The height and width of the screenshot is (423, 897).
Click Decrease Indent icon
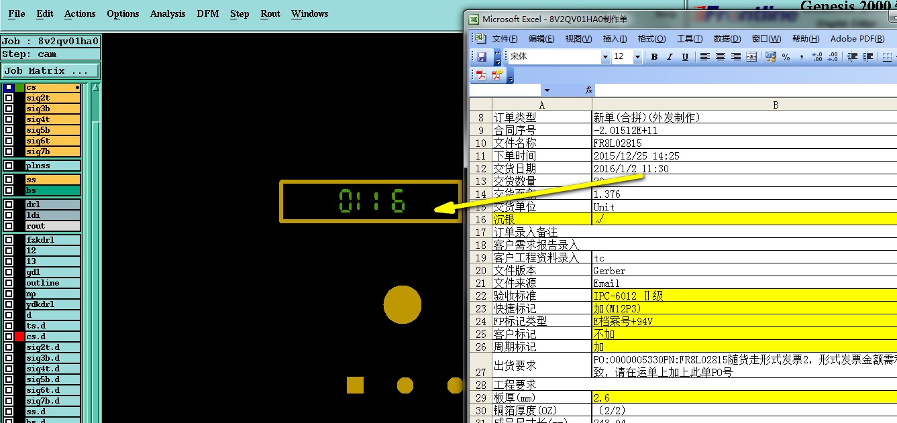(852, 57)
